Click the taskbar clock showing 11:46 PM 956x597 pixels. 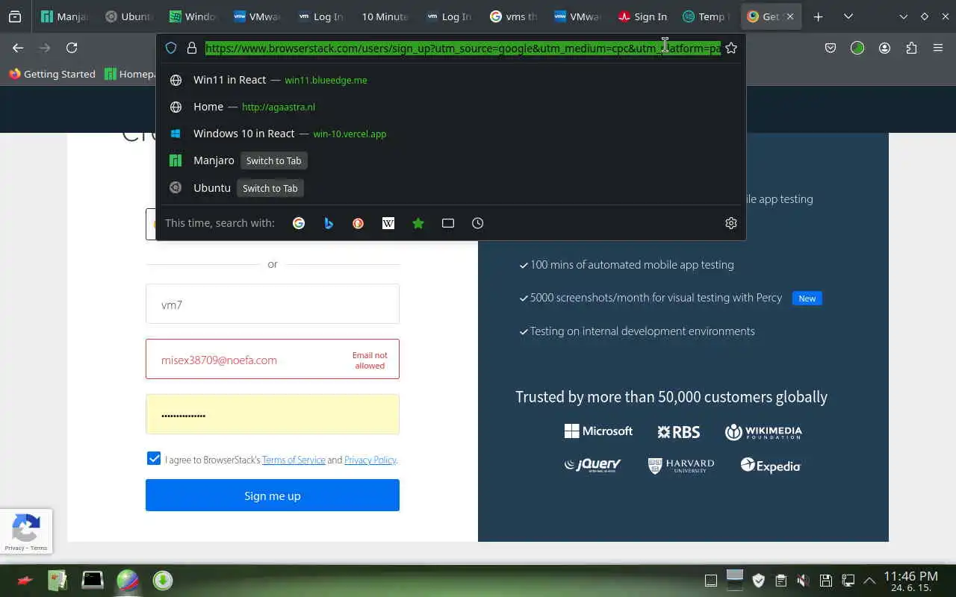(910, 581)
